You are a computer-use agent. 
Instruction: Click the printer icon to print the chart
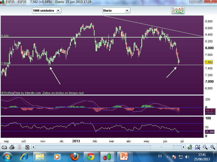pyautogui.click(x=12, y=147)
